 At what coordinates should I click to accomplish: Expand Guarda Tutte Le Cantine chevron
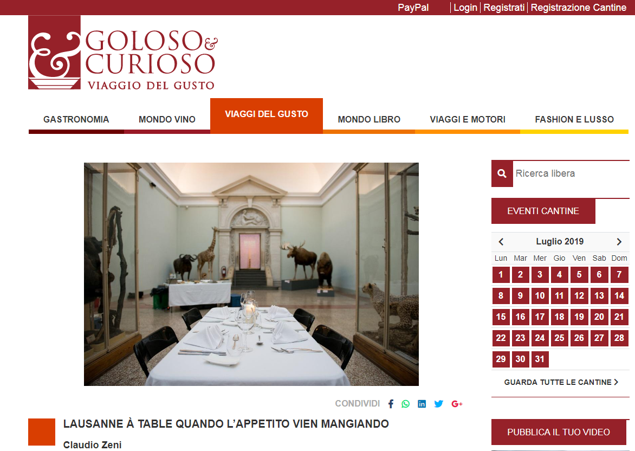[617, 382]
